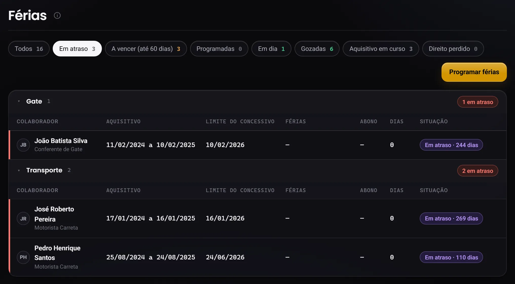Click the Aquisitivo column header in Transporte

pyautogui.click(x=123, y=190)
